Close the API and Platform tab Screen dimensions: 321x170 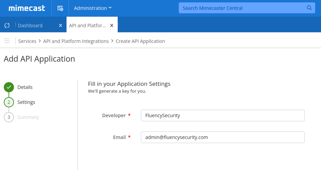pyautogui.click(x=112, y=25)
